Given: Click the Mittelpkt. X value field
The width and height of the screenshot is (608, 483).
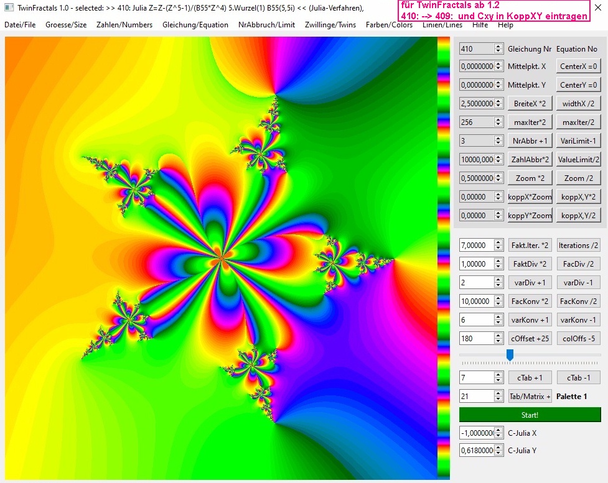Looking at the screenshot, I should [x=477, y=67].
